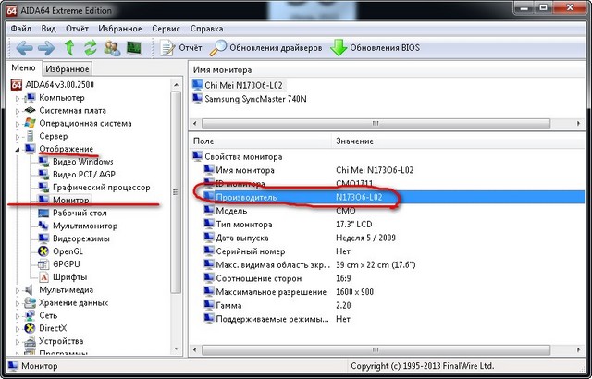Screen dimensions: 592x379
Task: Select the Шрифты (Fonts) tree item
Action: [x=70, y=276]
